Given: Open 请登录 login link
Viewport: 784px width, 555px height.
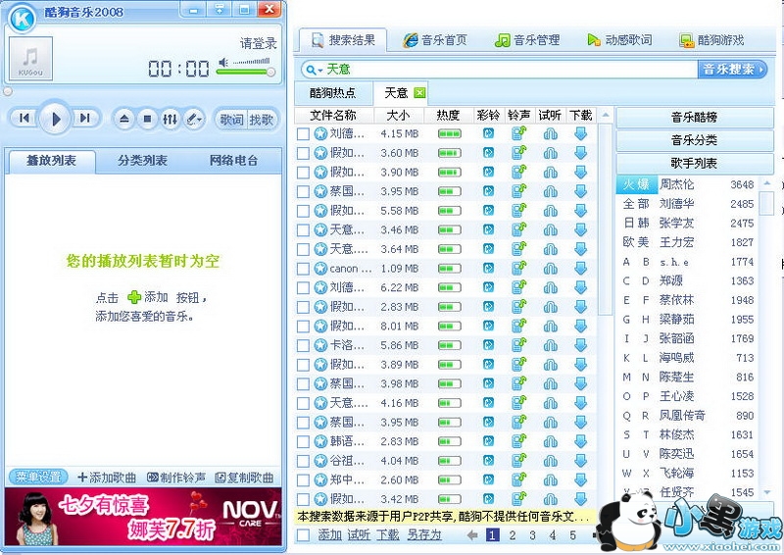Looking at the screenshot, I should (x=258, y=43).
